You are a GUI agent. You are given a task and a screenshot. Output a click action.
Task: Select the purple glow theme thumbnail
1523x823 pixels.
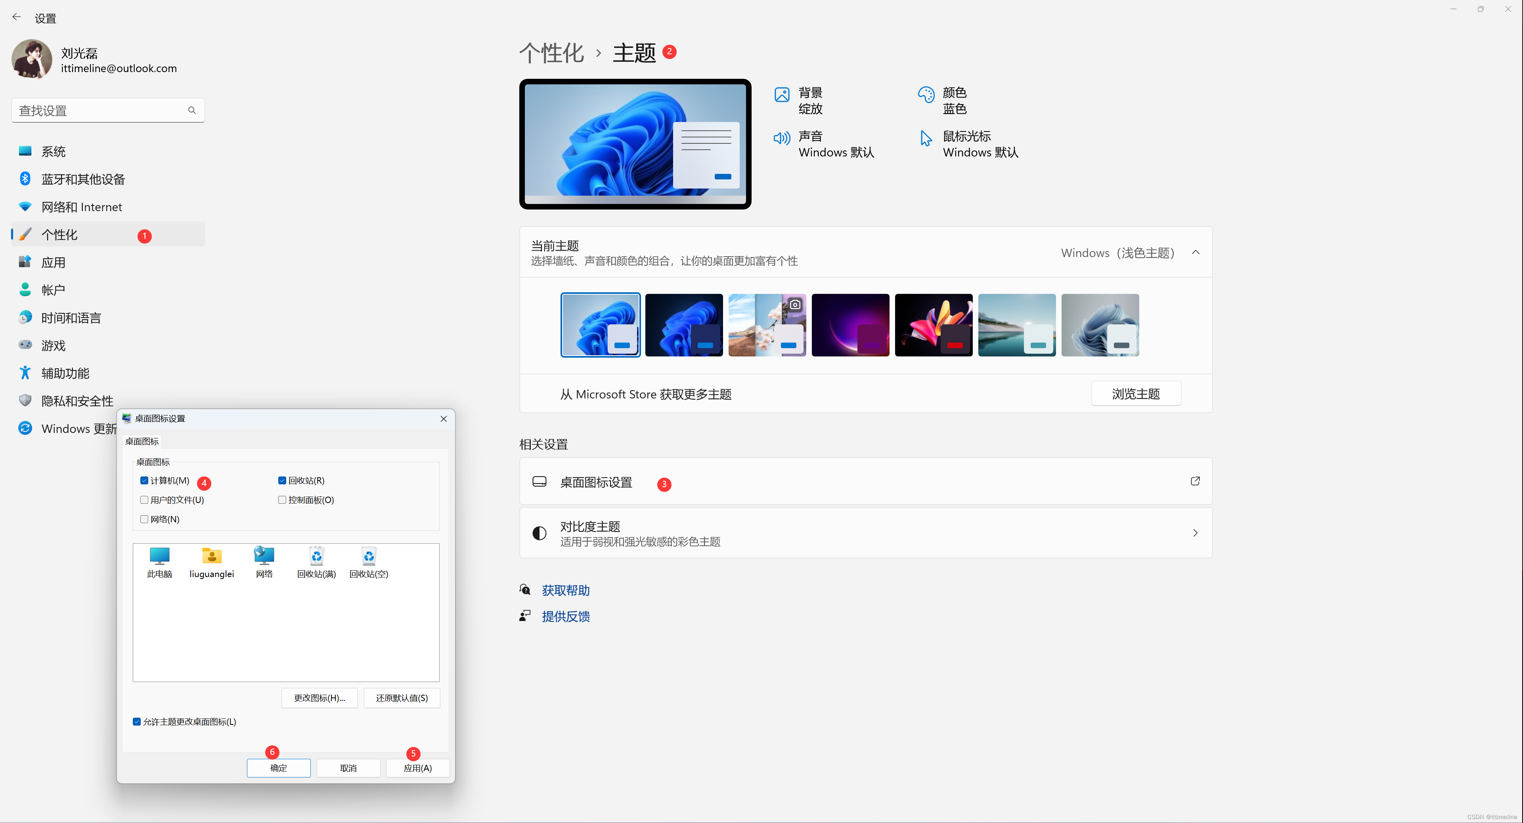click(850, 325)
